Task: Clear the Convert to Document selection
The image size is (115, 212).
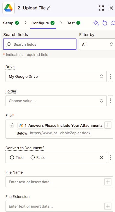Action: [102, 157]
